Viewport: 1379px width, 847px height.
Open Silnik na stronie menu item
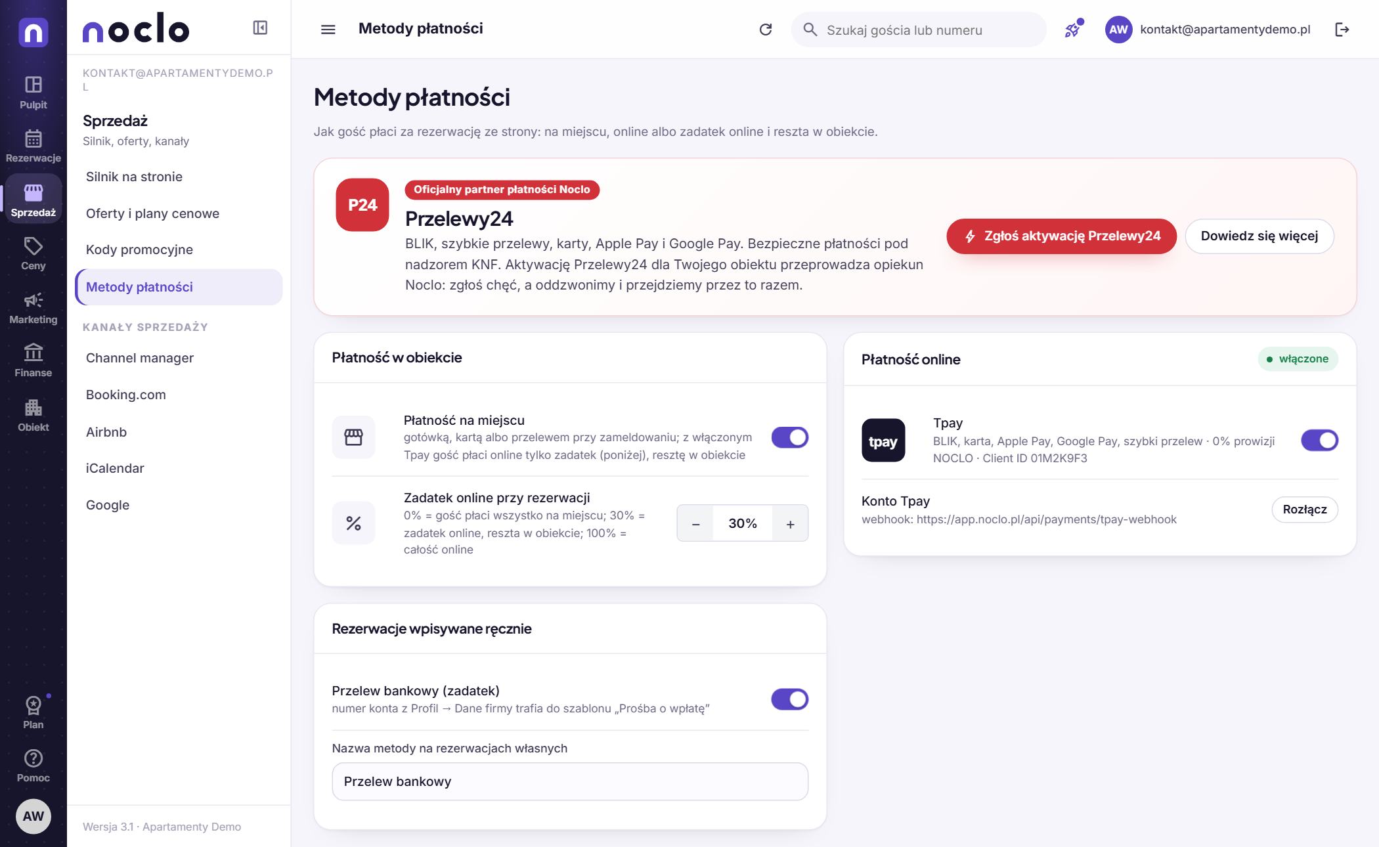coord(179,177)
